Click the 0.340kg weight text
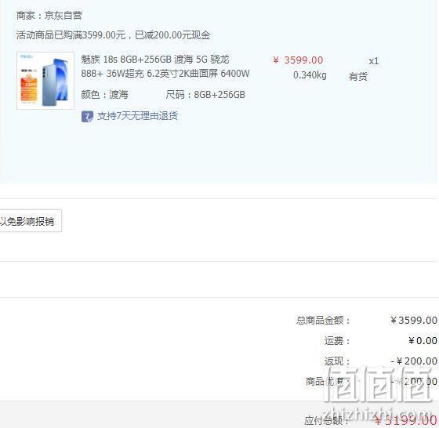The height and width of the screenshot is (428, 439). click(x=310, y=75)
